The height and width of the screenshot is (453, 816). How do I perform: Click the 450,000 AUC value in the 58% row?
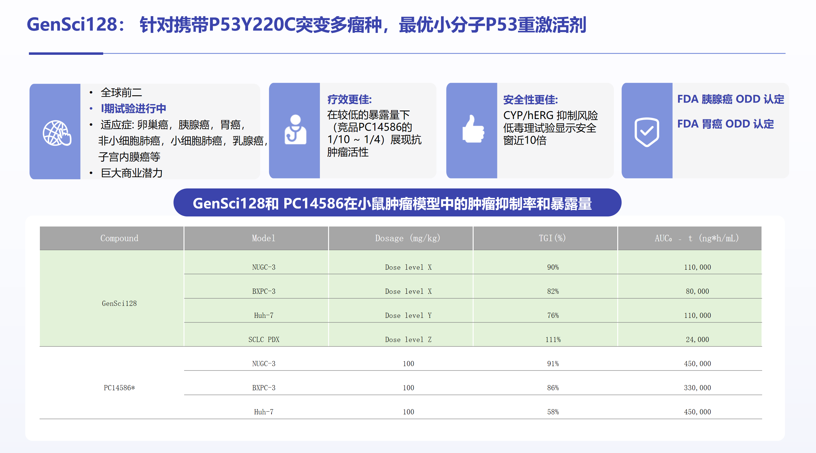point(698,412)
